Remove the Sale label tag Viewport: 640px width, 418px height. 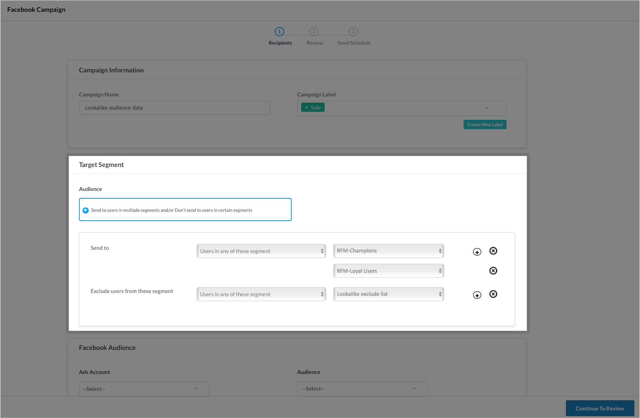[x=306, y=108]
